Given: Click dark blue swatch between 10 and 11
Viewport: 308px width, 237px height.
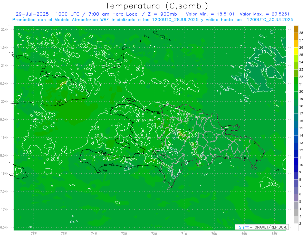Looking at the screenshot, I should (x=296, y=161).
